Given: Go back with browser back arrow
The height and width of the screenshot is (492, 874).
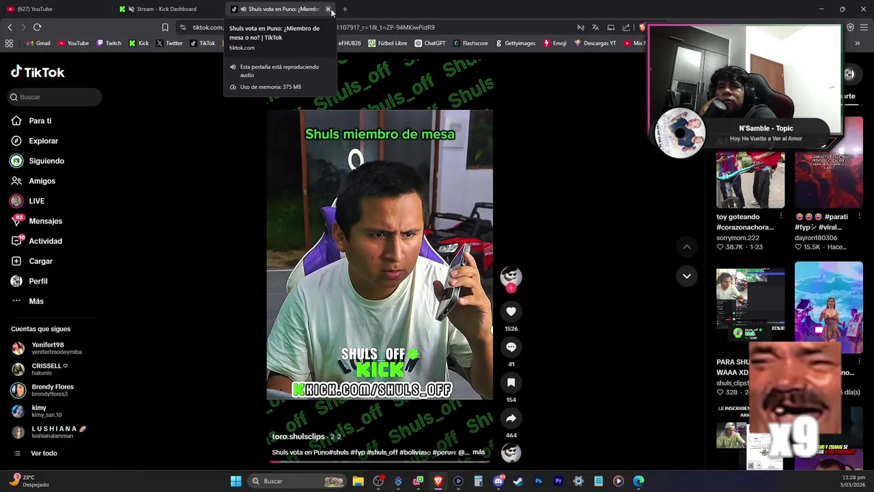Looking at the screenshot, I should click(10, 27).
